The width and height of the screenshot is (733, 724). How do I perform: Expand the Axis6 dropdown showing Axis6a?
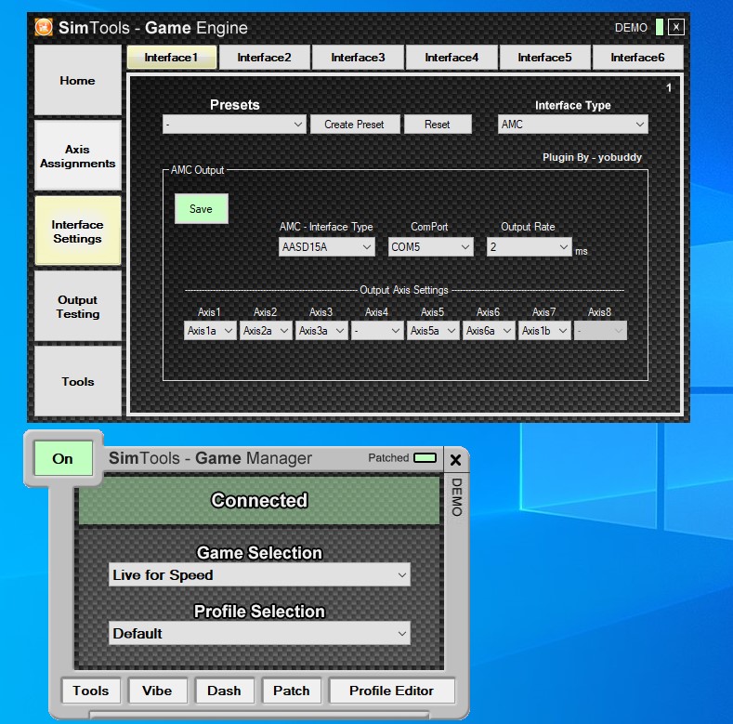pyautogui.click(x=489, y=331)
